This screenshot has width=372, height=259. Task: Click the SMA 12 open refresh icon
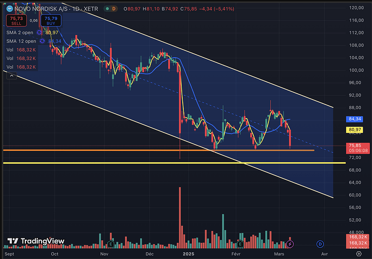[42, 41]
